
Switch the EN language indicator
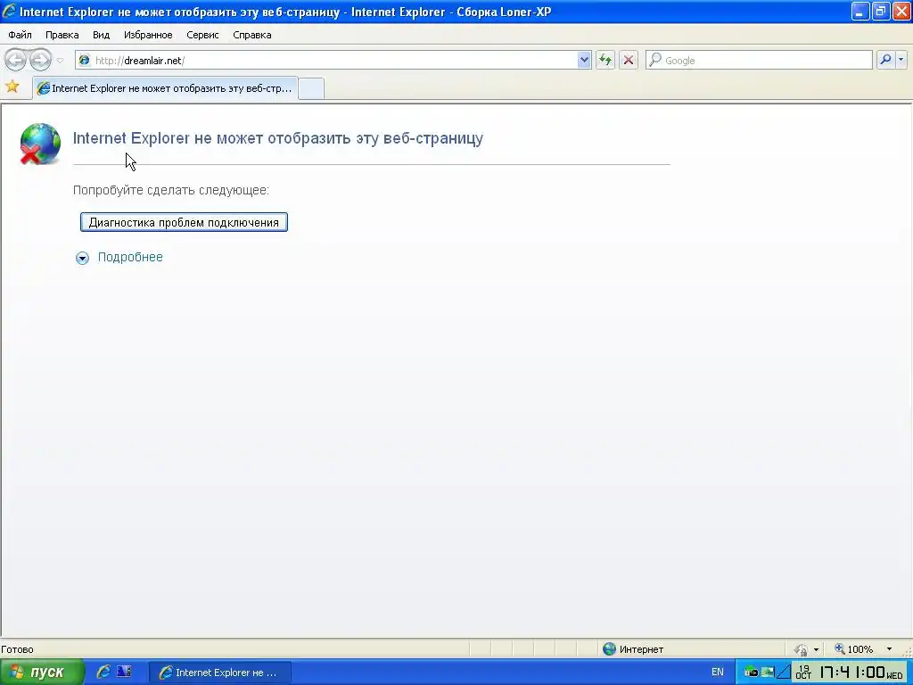pyautogui.click(x=718, y=673)
